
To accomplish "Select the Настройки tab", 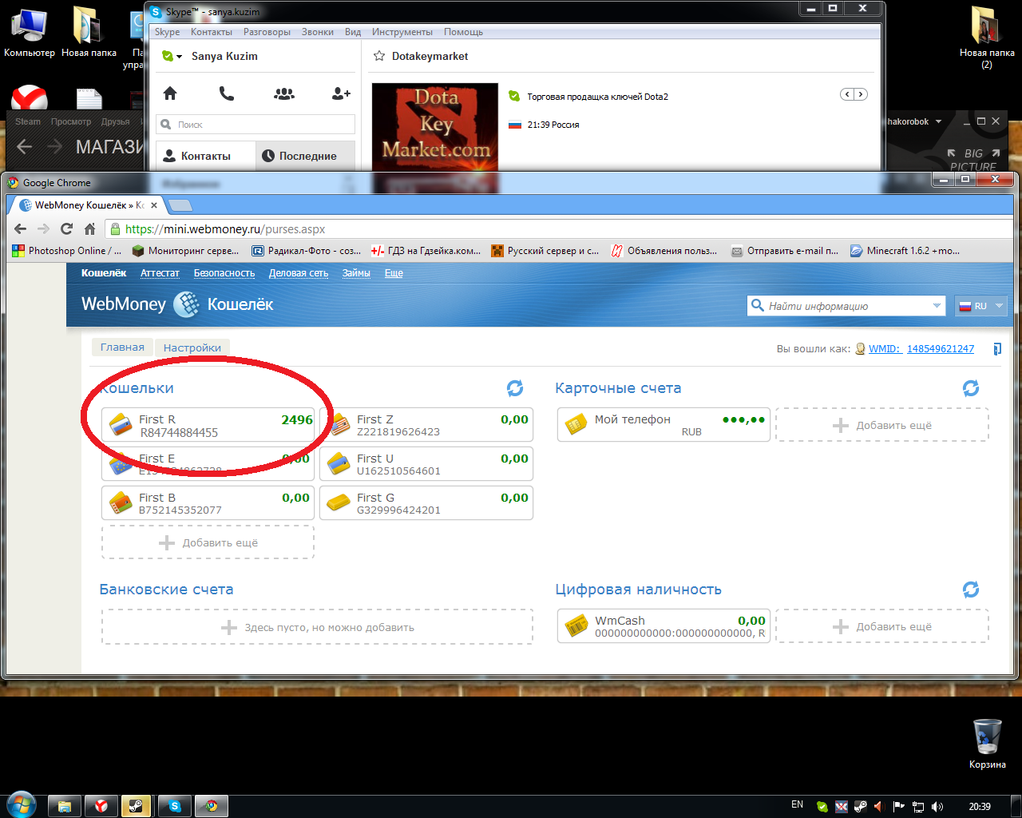I will click(x=192, y=347).
